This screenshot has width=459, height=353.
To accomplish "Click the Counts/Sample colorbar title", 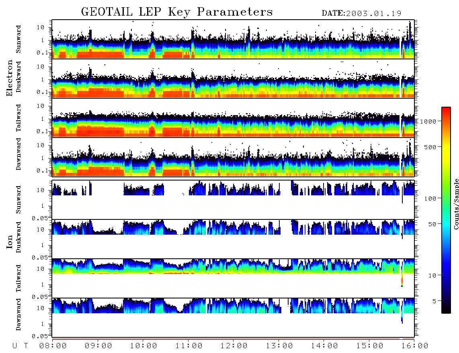I will coord(456,204).
